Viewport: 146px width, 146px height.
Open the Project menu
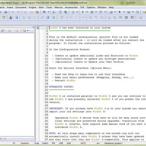(x=32, y=7)
